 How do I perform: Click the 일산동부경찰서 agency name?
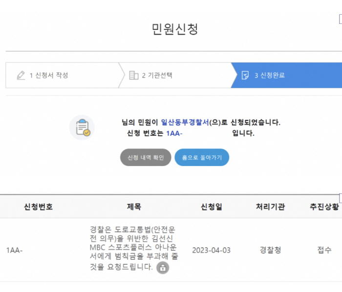[x=185, y=122]
